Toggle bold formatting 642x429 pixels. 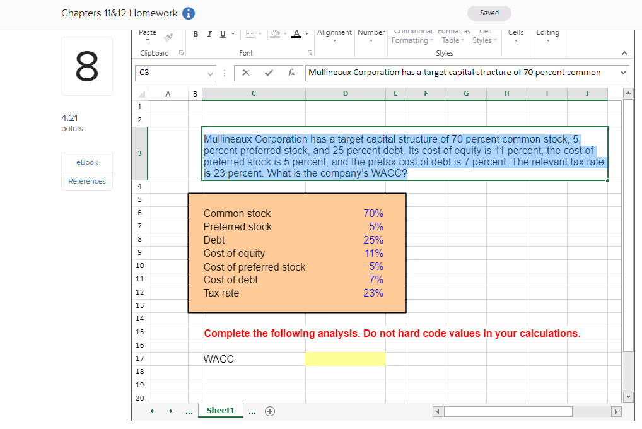(196, 34)
